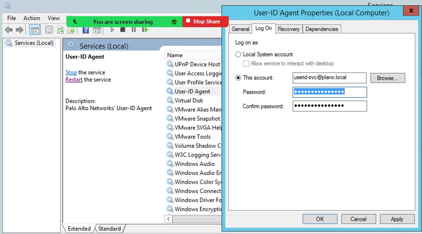Switch to the General tab

240,29
